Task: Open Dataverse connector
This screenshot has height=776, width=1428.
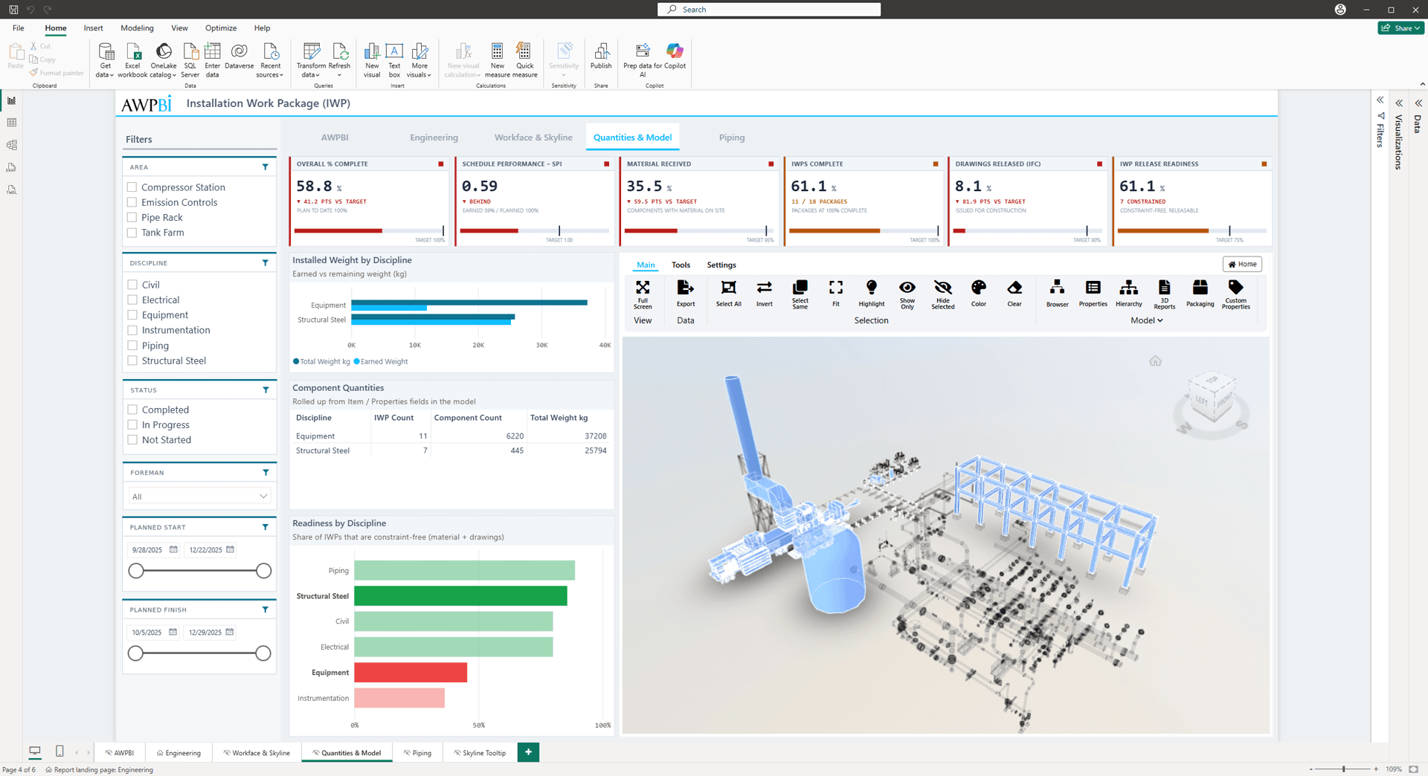Action: [x=239, y=56]
